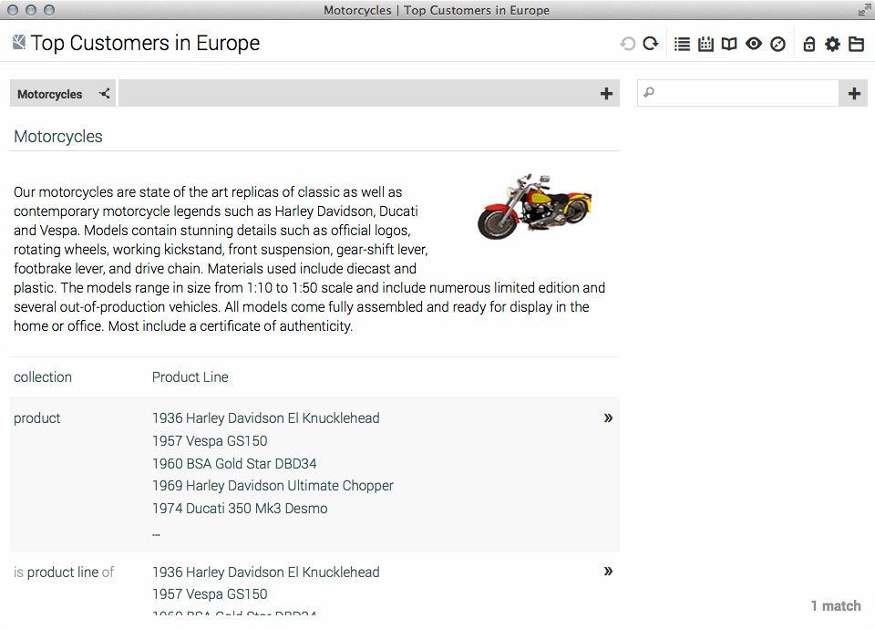This screenshot has height=629, width=875.
Task: Toggle the padlock lock icon
Action: click(809, 44)
